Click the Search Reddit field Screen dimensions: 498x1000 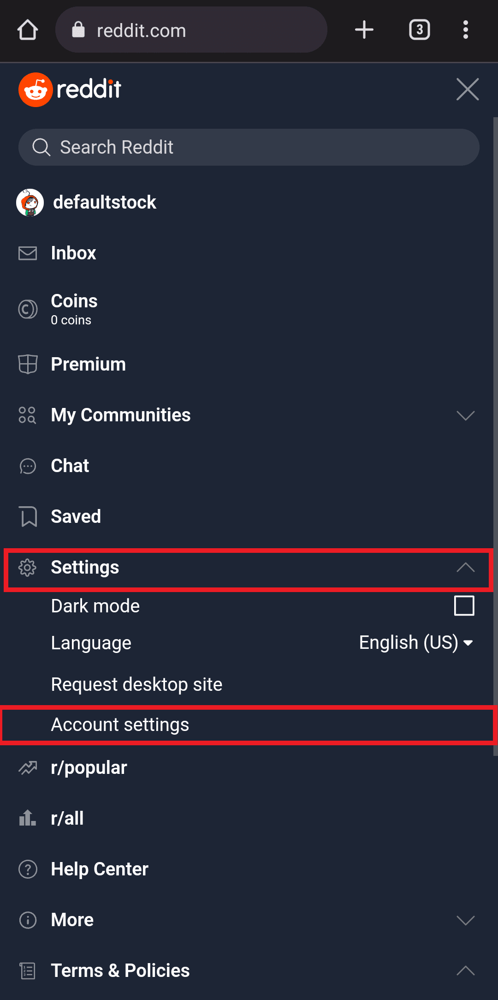[x=249, y=147]
